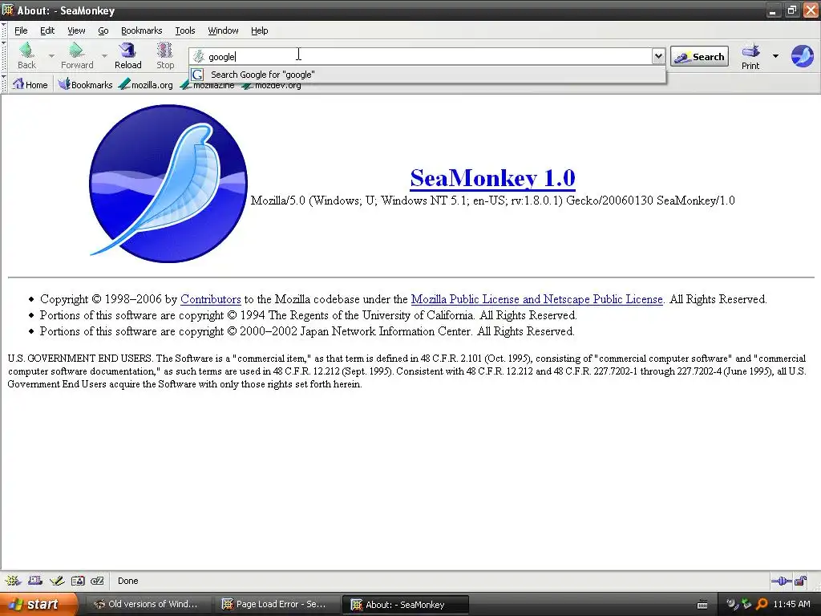
Task: Collapse the personal toolbar grippy handle
Action: pyautogui.click(x=4, y=84)
